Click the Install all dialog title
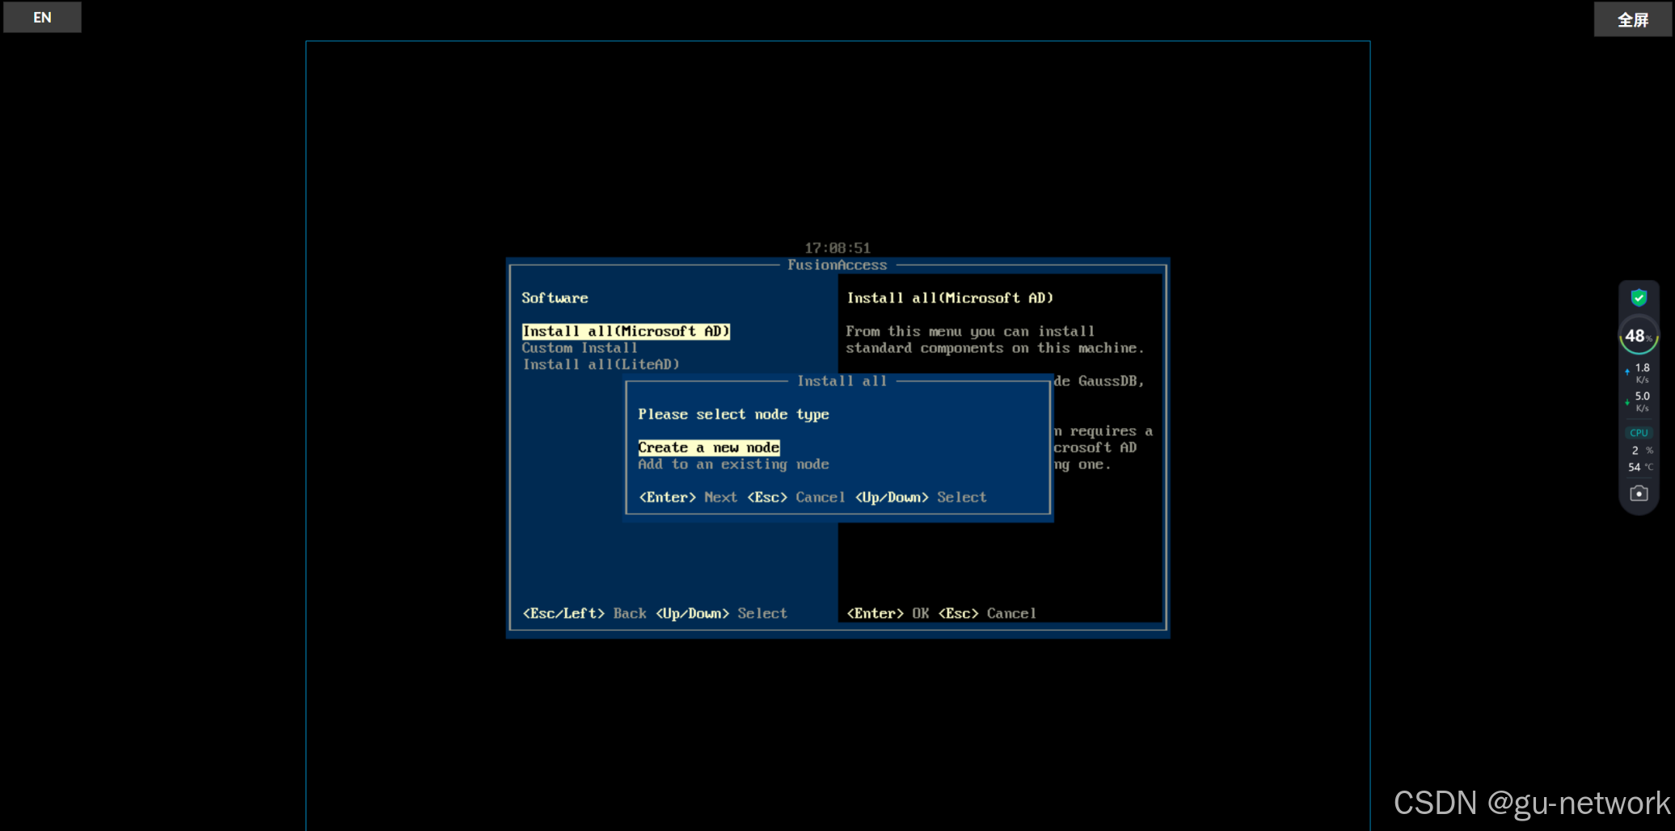Screen dimensions: 1675x831 [x=842, y=381]
